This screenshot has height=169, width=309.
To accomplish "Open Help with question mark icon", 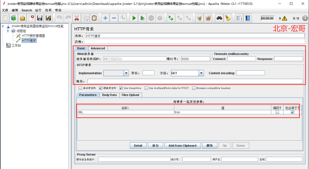I will click(248, 18).
